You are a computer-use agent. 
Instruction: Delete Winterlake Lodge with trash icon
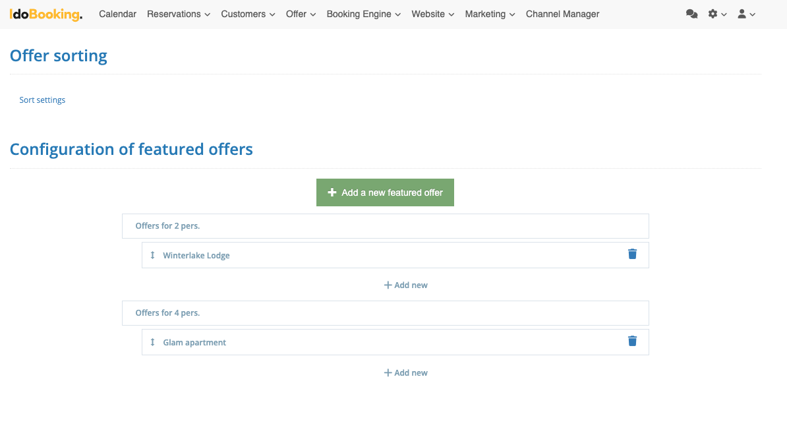tap(632, 254)
